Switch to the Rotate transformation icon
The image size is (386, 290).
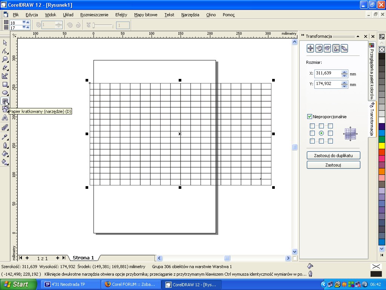click(319, 48)
